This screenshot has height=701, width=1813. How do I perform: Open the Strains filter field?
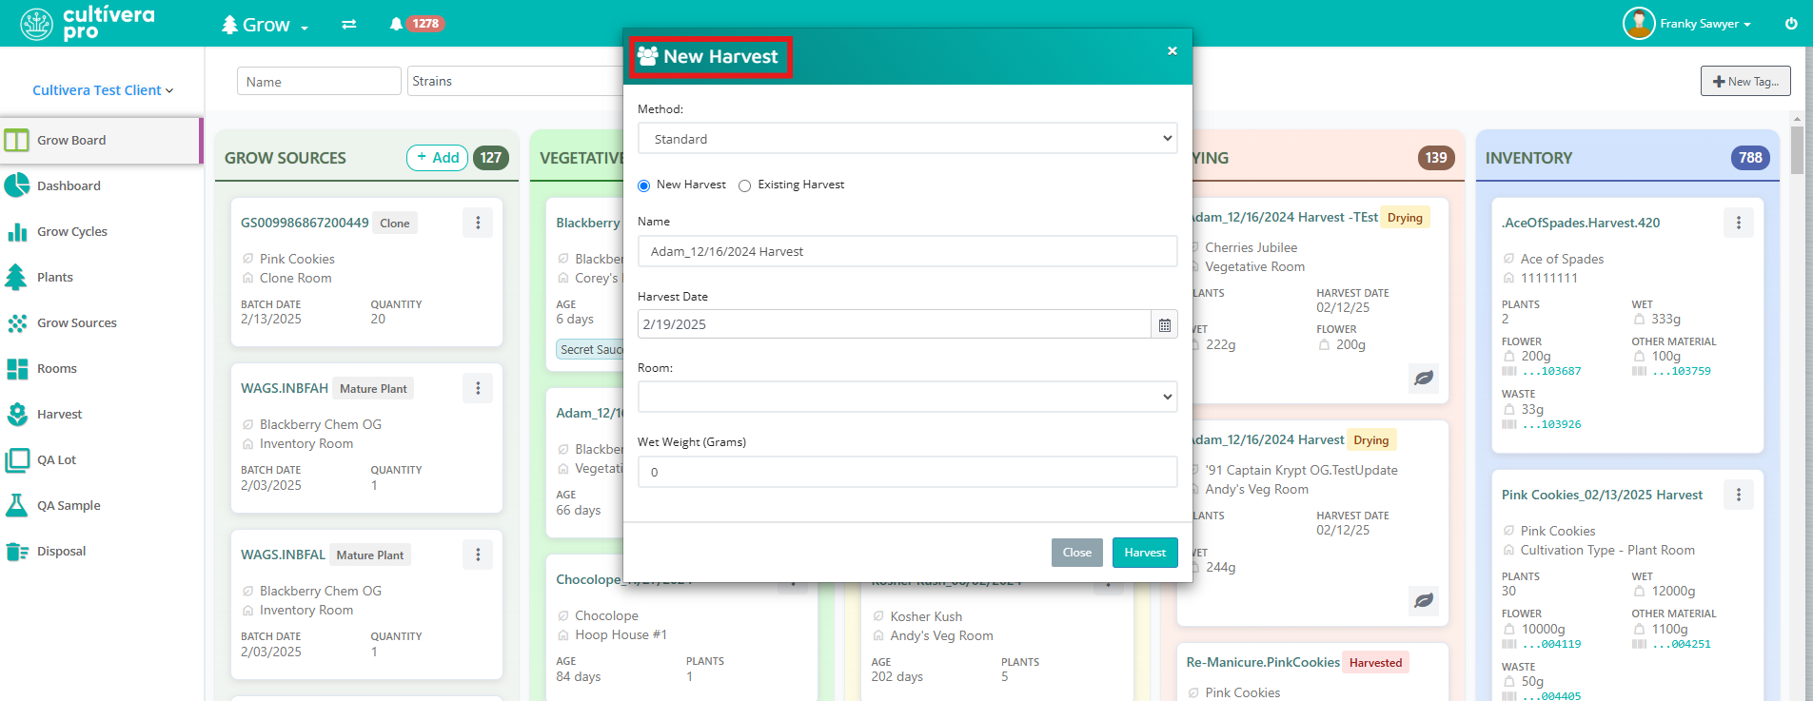(515, 81)
